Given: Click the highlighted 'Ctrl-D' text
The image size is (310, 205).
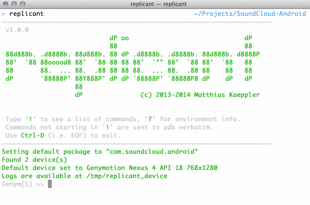Looking at the screenshot, I should 33,135.
